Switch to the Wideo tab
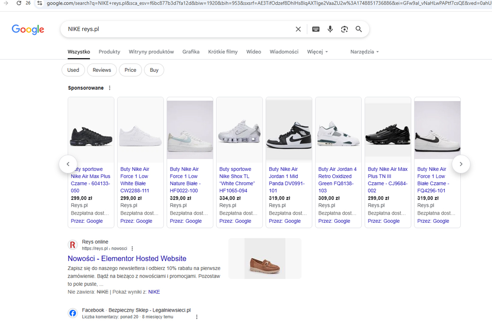 coord(254,51)
